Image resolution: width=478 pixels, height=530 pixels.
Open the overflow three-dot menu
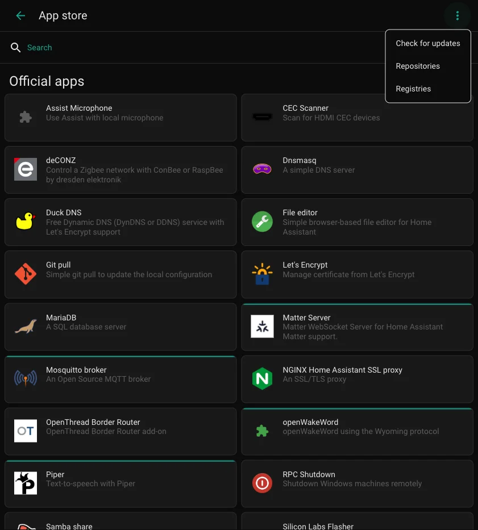tap(458, 15)
